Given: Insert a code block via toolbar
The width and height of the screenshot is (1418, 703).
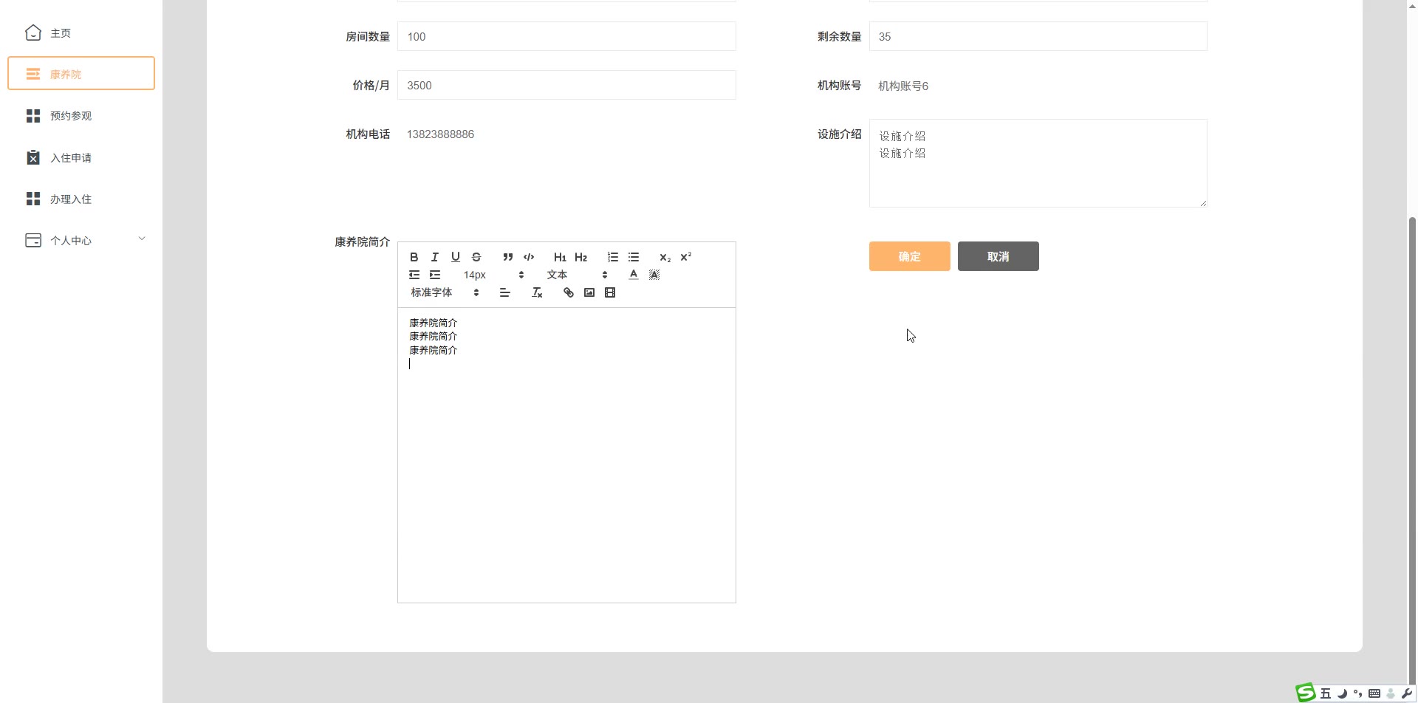Looking at the screenshot, I should pos(529,257).
